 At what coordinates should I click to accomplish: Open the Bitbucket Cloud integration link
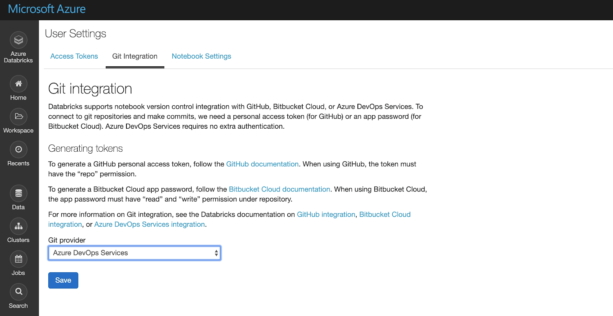click(x=385, y=214)
